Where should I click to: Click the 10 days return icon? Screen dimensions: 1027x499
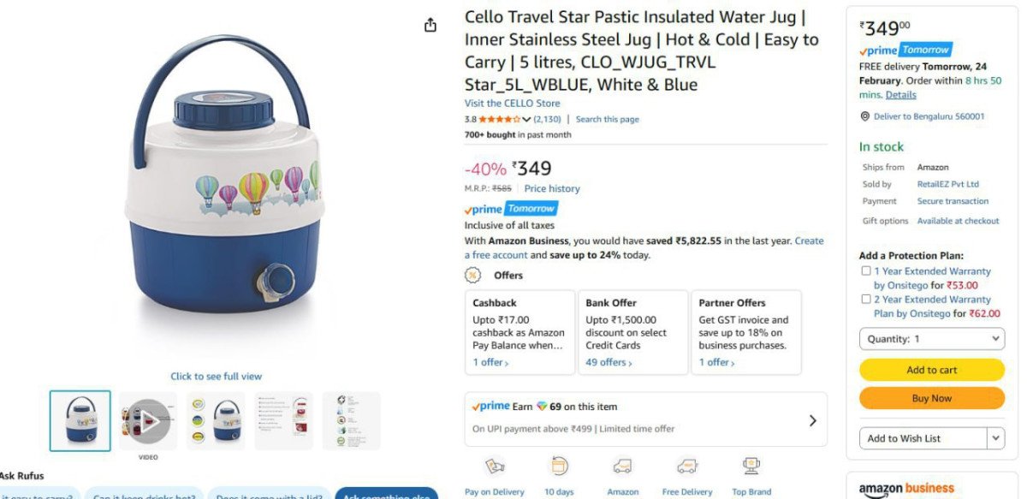(559, 466)
